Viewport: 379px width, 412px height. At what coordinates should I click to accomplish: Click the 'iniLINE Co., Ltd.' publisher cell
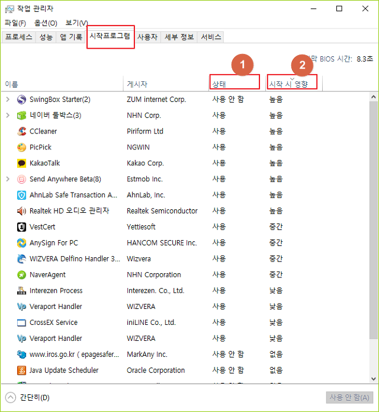(151, 322)
